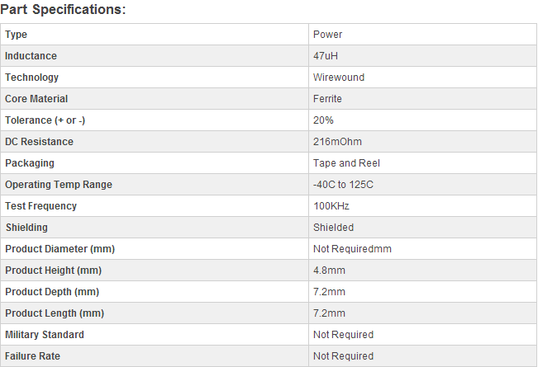Select the Product Diameter (mm) label
Image resolution: width=538 pixels, height=367 pixels.
click(x=60, y=249)
